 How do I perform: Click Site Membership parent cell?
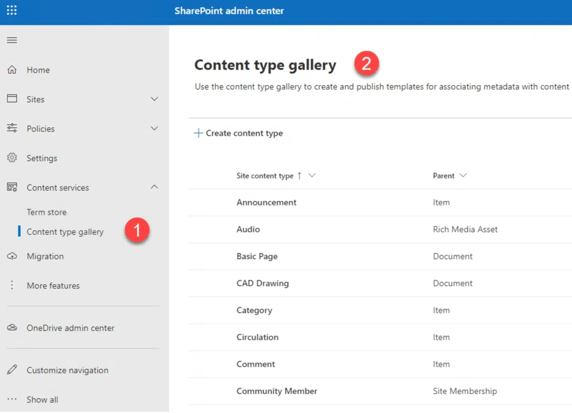pos(465,391)
